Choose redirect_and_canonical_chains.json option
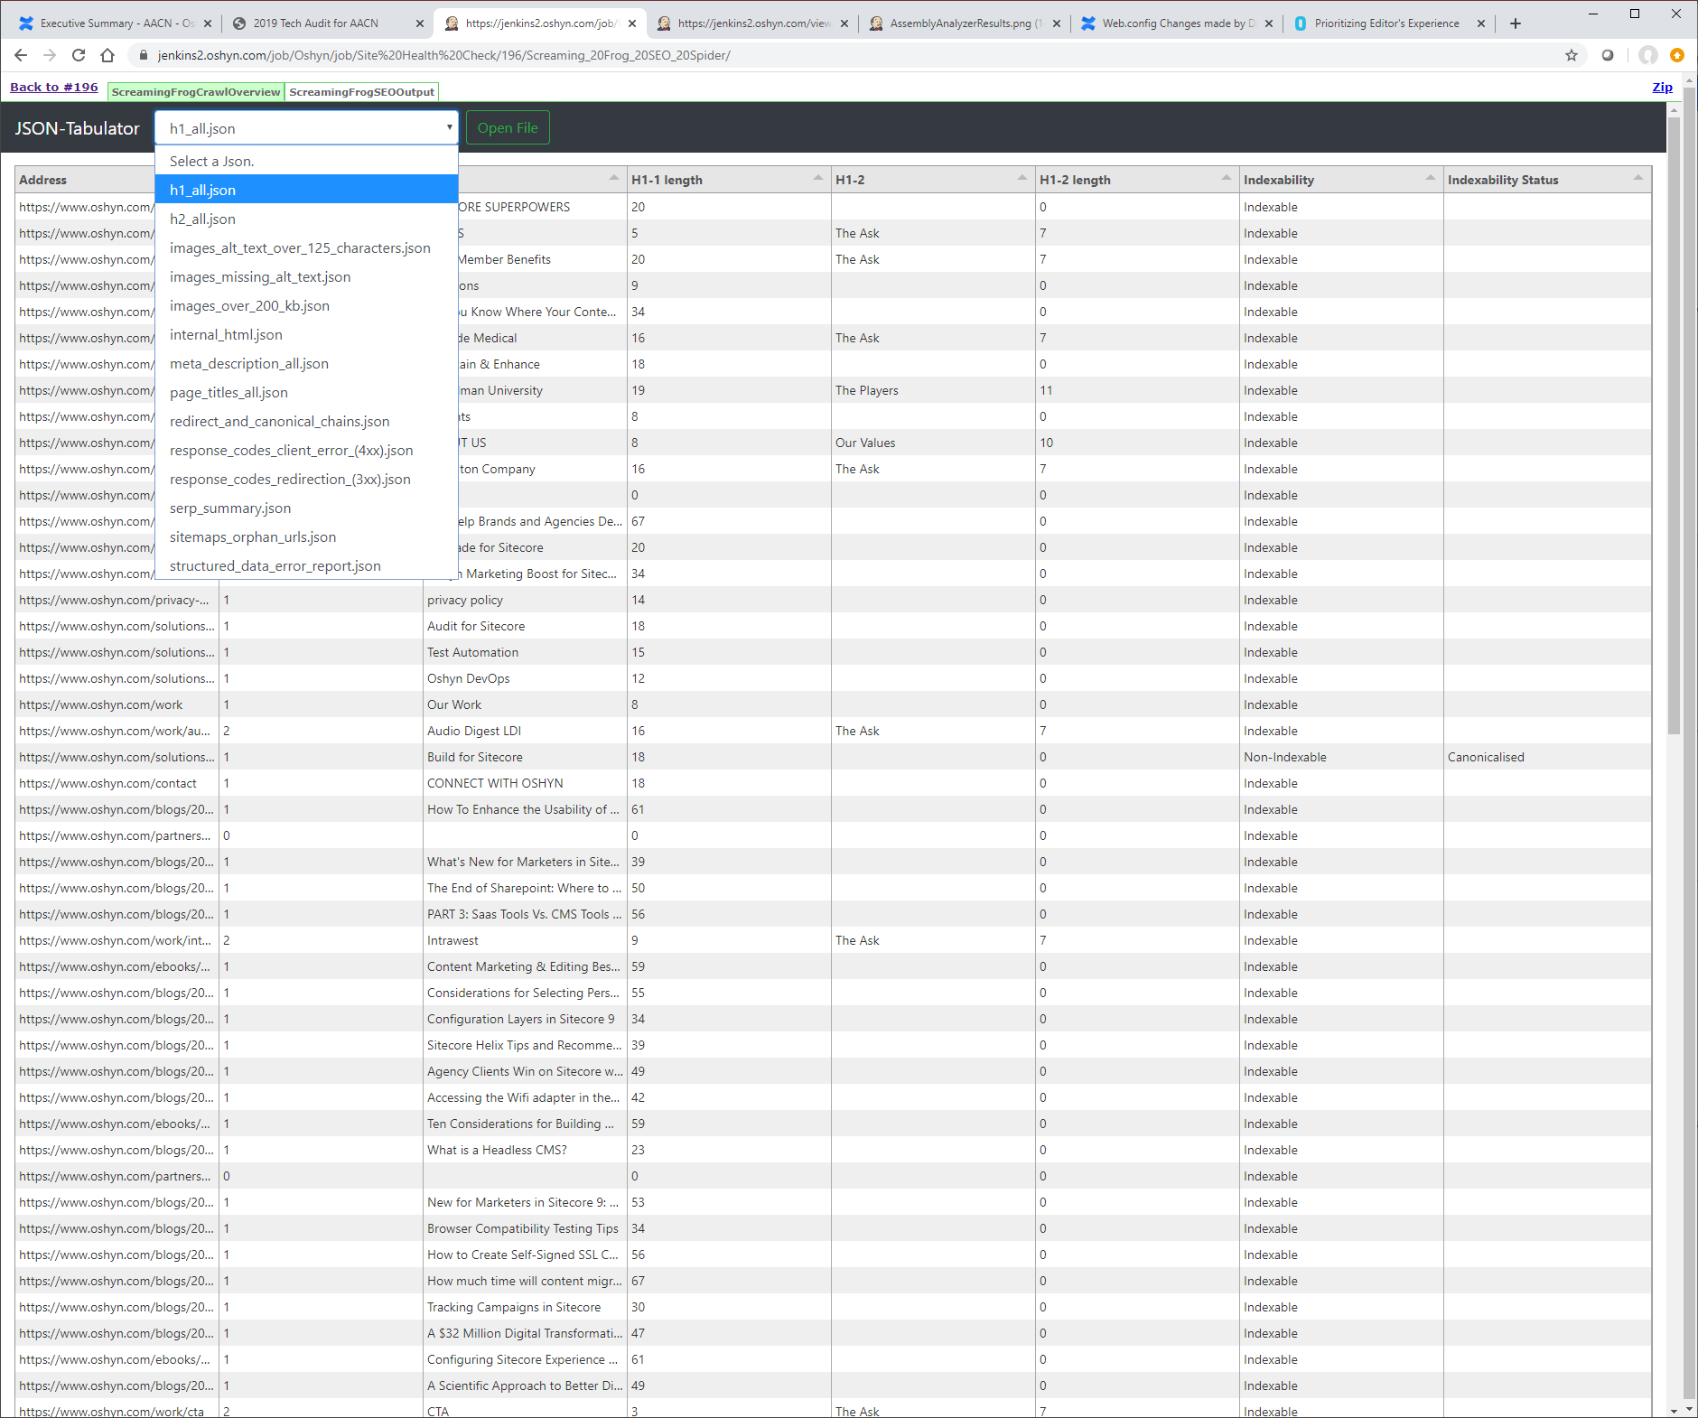 tap(306, 421)
